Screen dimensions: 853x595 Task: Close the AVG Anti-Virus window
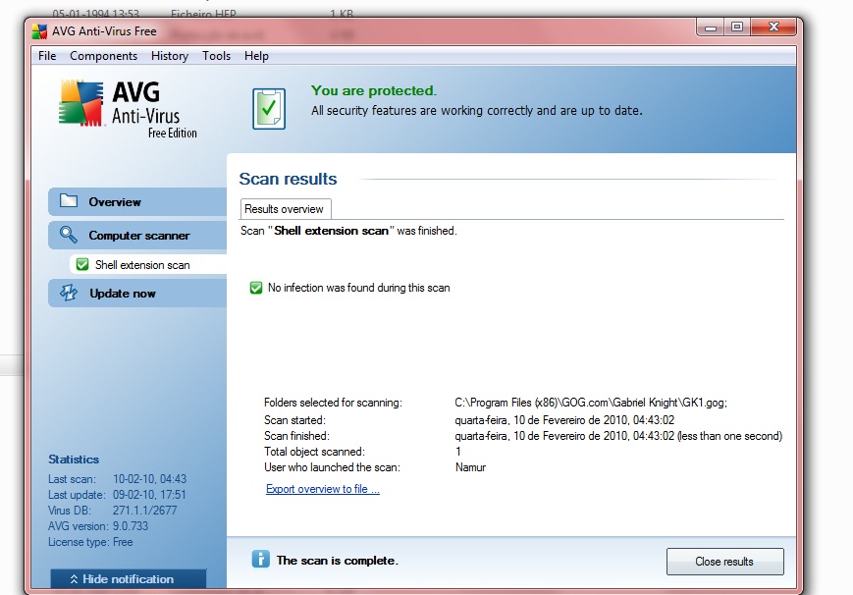[773, 27]
